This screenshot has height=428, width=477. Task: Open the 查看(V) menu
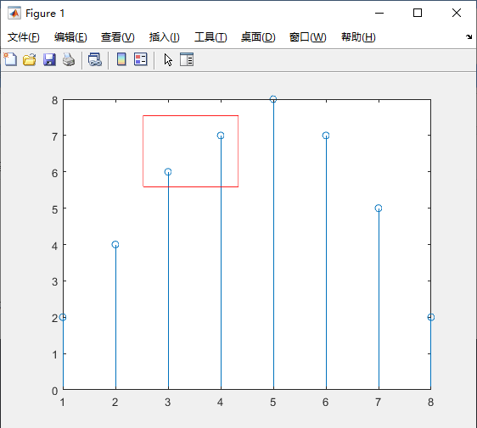tap(118, 37)
